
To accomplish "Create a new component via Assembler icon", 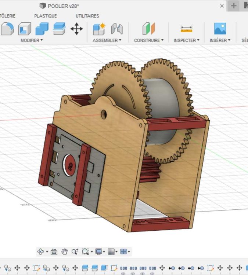I will 99,29.
